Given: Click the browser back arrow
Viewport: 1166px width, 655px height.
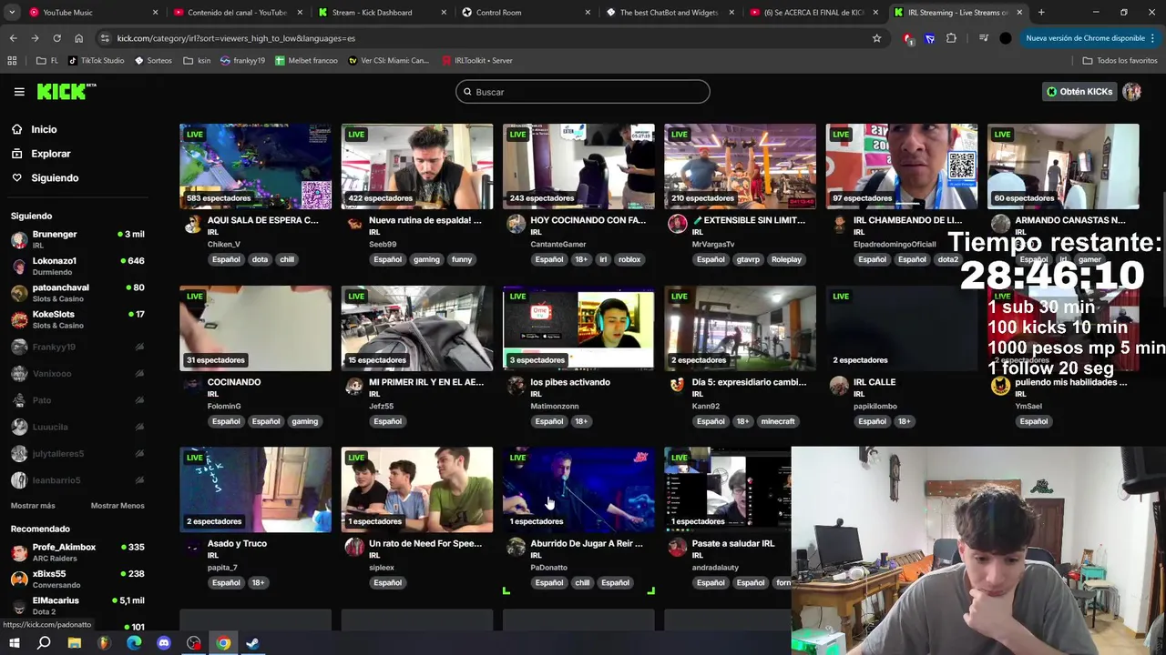Looking at the screenshot, I should pos(13,38).
